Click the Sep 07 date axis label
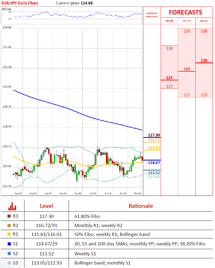Screen dimensions: 215x268 pyautogui.click(x=48, y=193)
